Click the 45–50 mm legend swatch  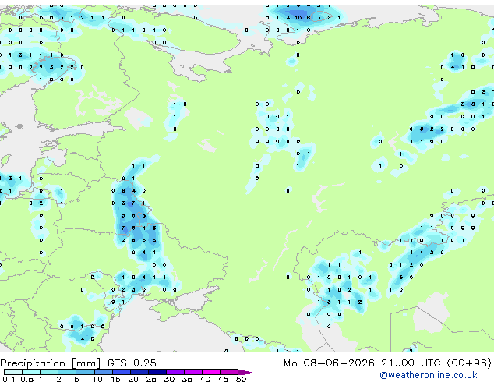pos(229,372)
